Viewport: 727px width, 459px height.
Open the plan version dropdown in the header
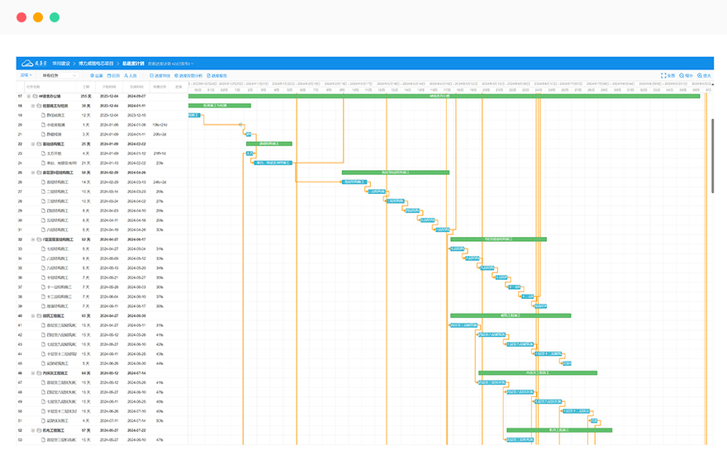coord(170,63)
